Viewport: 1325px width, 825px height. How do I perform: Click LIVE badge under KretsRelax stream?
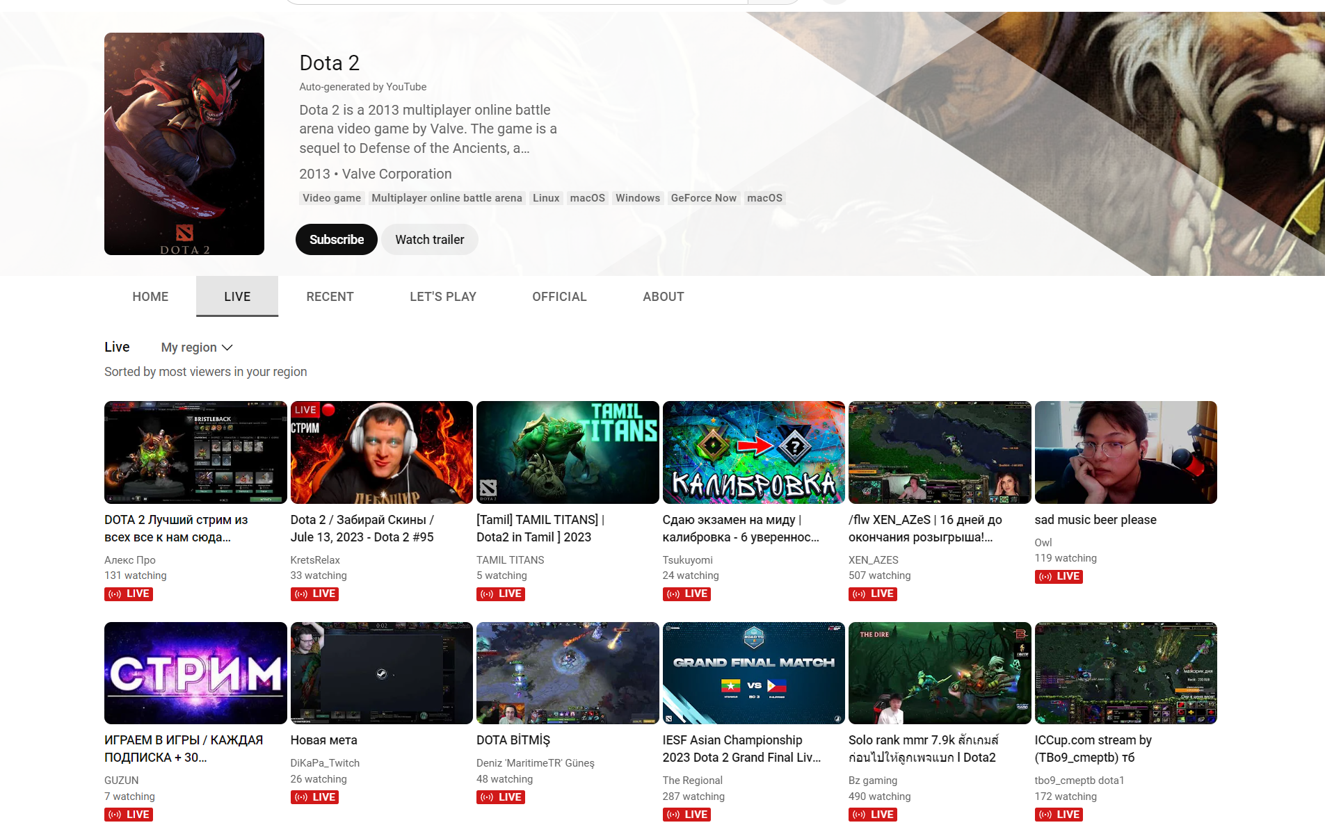pyautogui.click(x=314, y=594)
